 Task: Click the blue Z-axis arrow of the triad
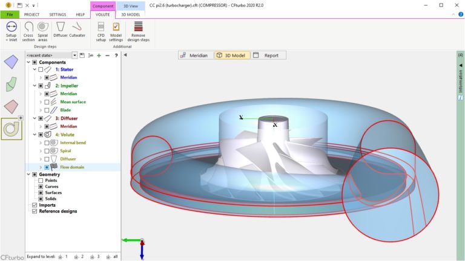tap(142, 253)
